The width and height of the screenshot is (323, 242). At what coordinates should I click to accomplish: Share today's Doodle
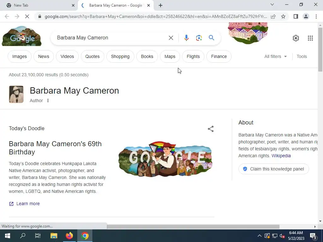[x=210, y=129]
